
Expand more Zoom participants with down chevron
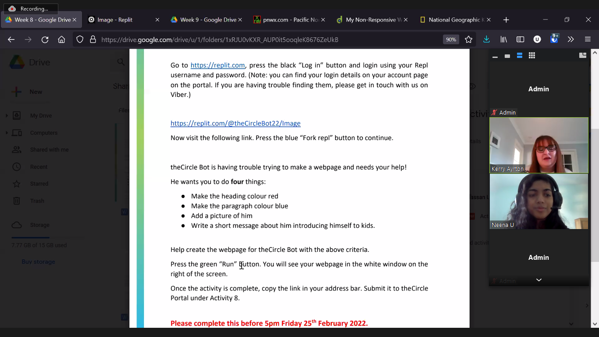(539, 280)
